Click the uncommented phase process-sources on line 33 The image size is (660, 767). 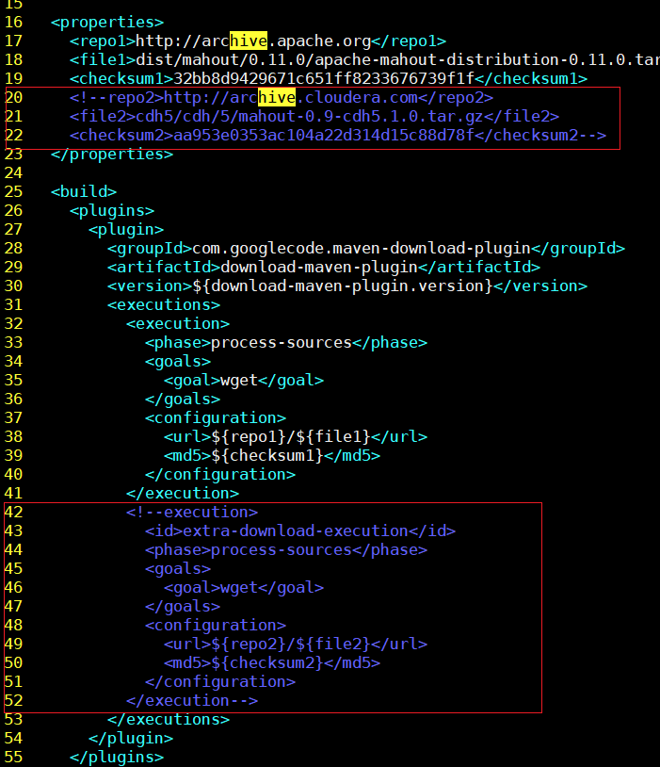click(x=286, y=342)
